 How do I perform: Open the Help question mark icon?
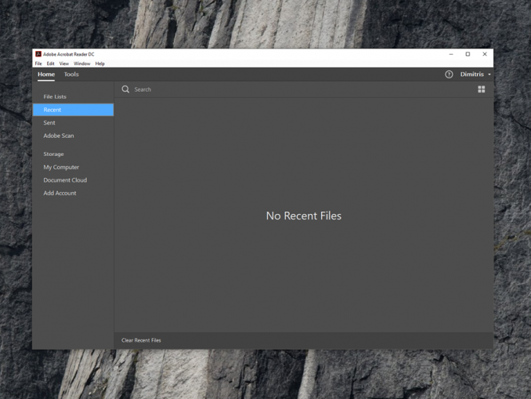click(x=449, y=74)
